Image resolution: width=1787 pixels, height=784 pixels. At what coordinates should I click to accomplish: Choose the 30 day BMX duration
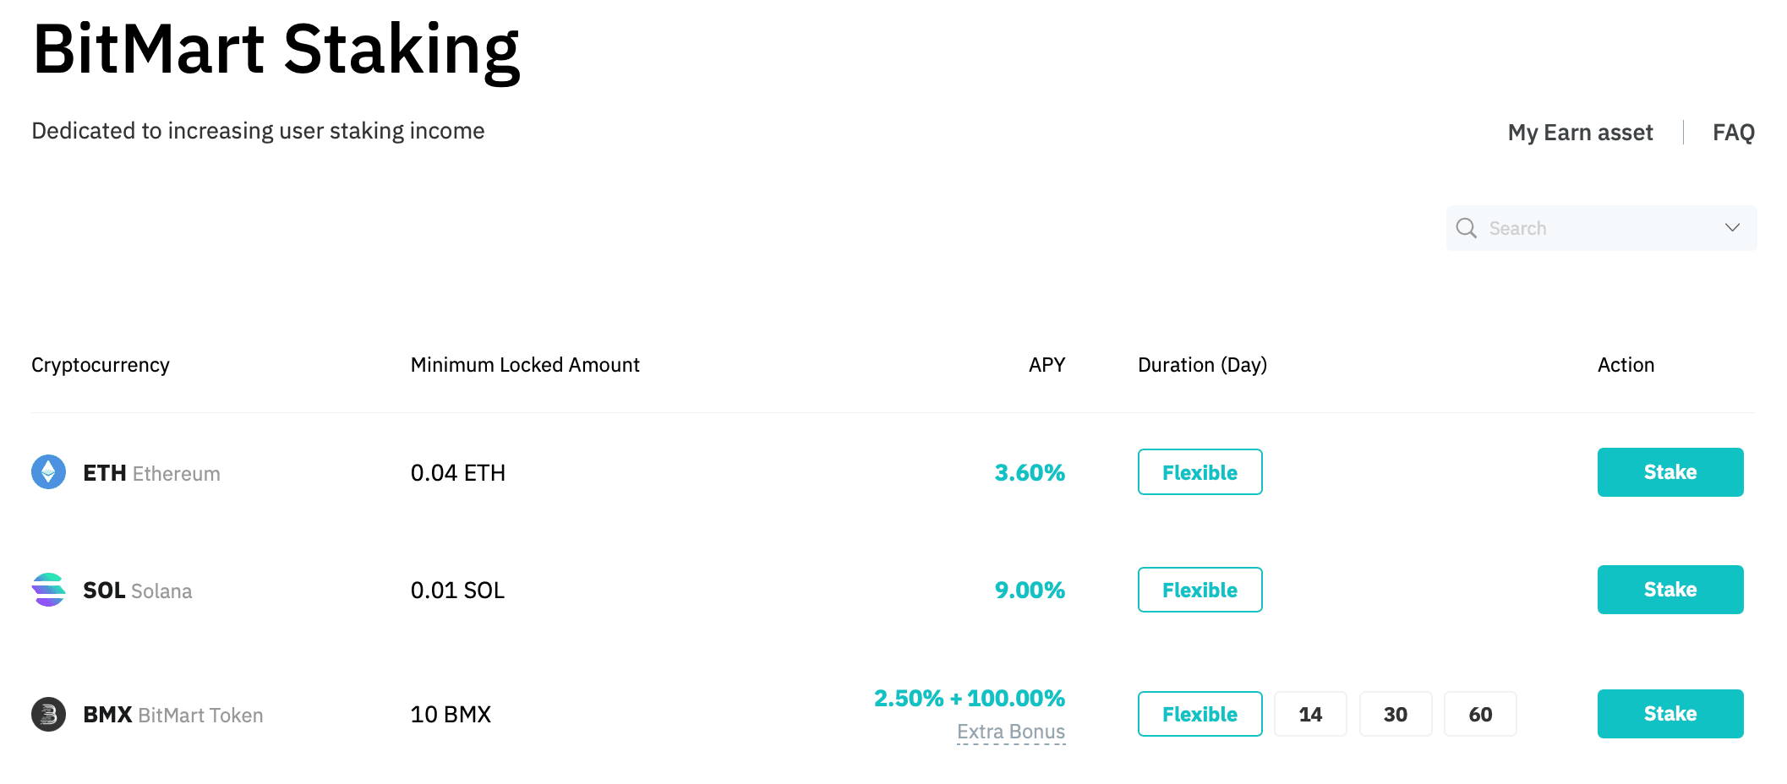1396,714
